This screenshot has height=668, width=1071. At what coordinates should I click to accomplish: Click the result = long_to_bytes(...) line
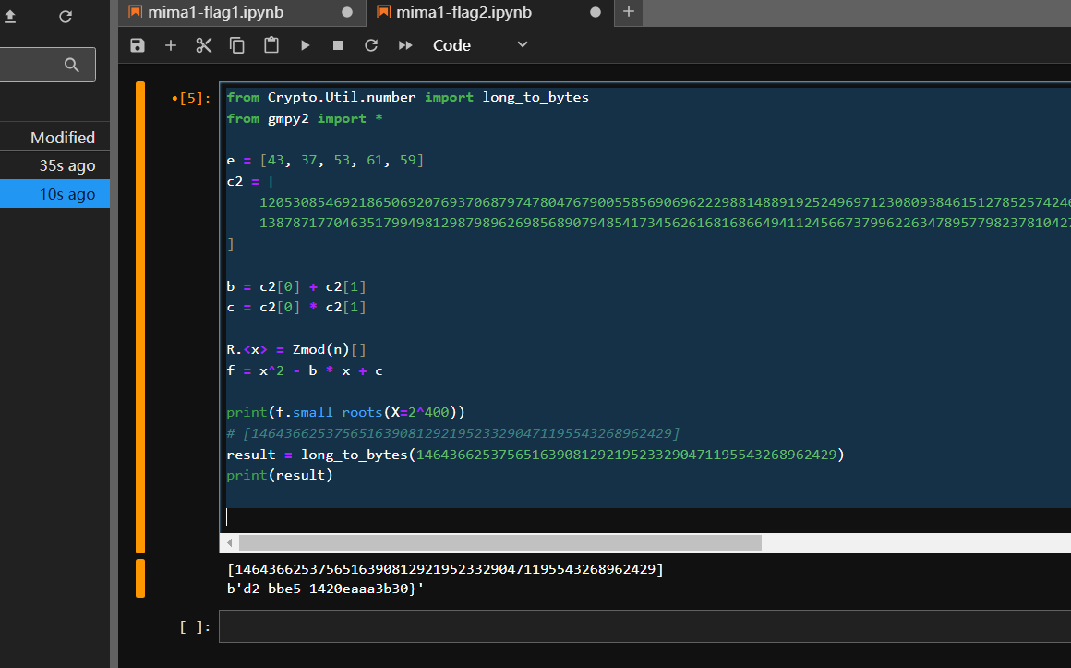click(x=535, y=455)
